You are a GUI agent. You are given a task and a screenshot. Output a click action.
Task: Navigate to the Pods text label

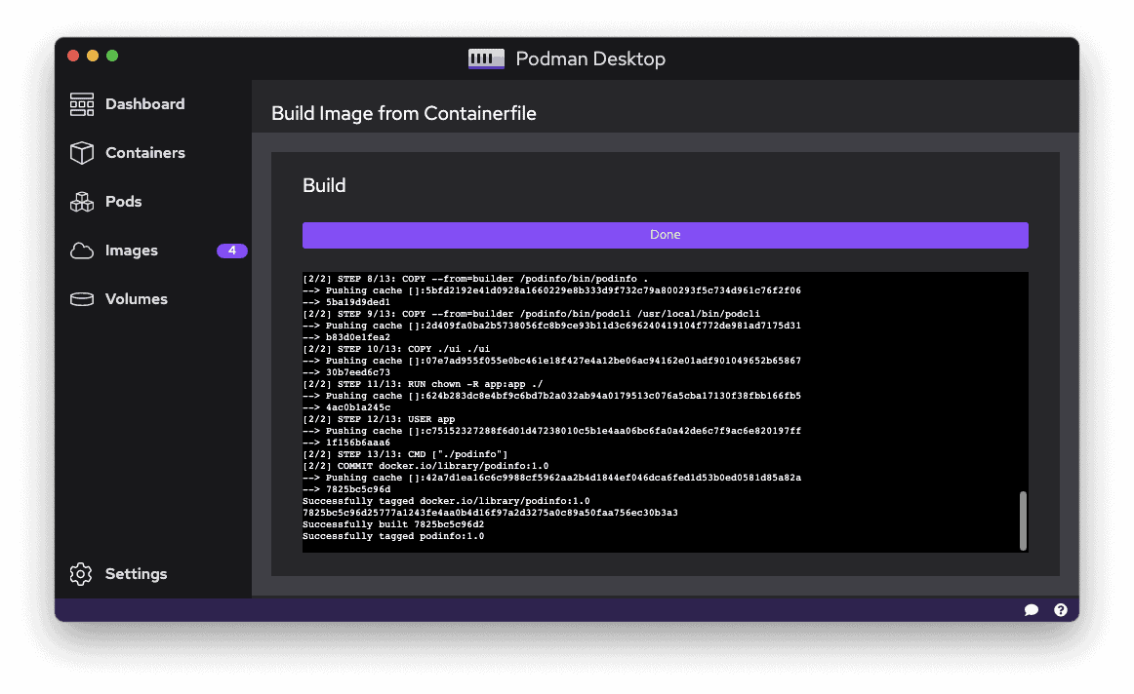pos(124,202)
